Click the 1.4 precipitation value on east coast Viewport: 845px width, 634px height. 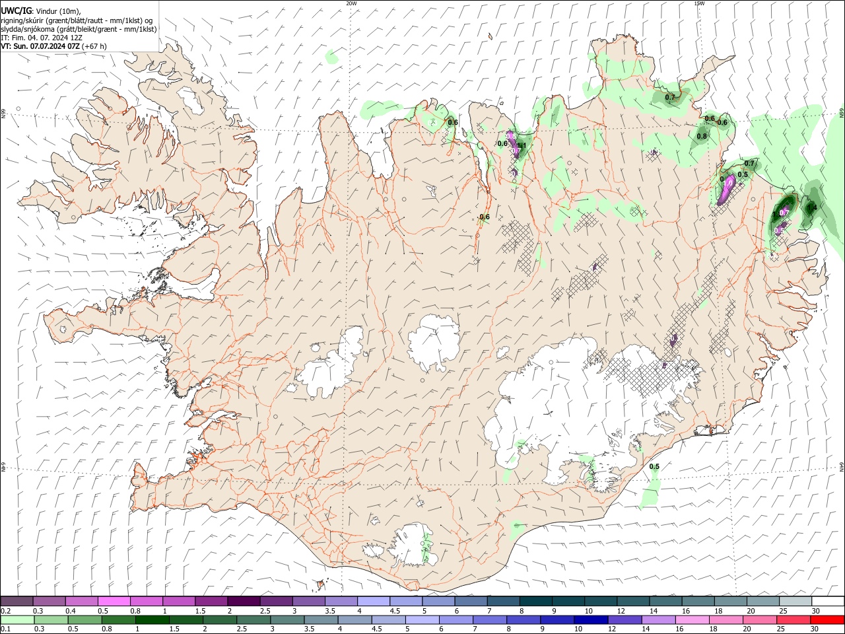point(812,208)
